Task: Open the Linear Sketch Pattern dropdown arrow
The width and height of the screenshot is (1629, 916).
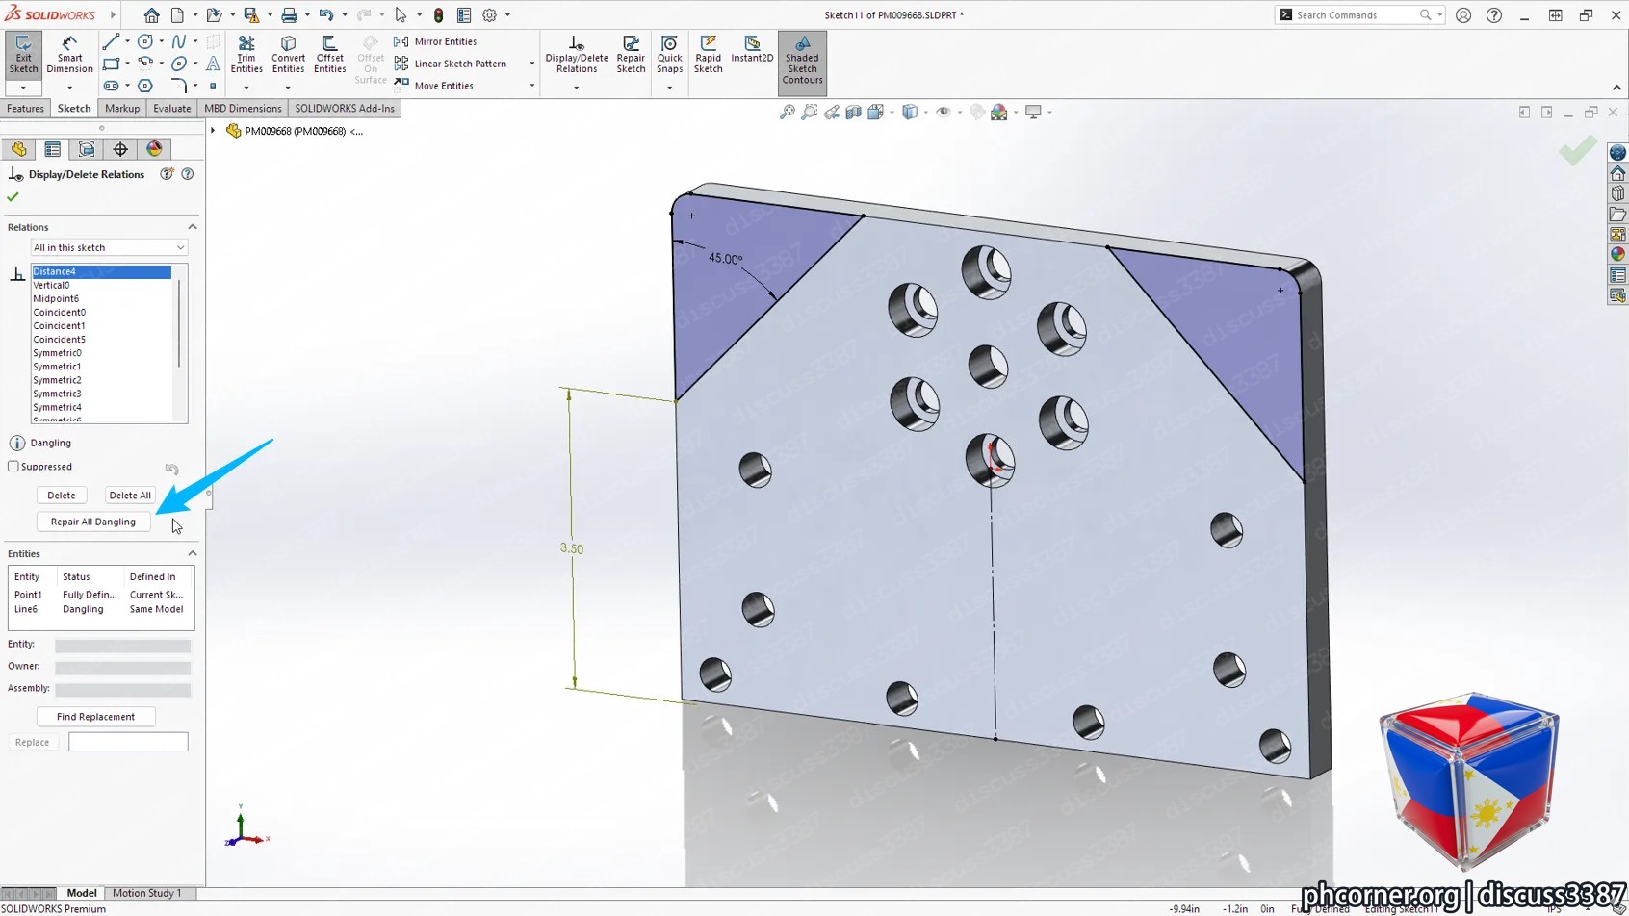Action: (x=531, y=64)
